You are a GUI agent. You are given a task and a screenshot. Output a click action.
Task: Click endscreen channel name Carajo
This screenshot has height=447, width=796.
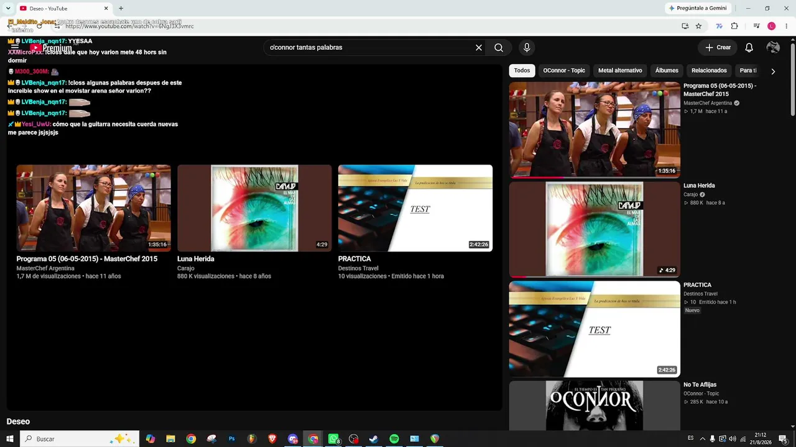point(186,268)
